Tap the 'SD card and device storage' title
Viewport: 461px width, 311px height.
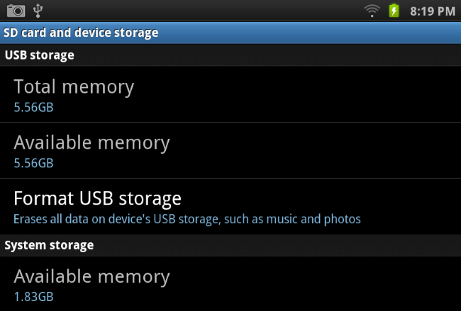click(x=81, y=33)
